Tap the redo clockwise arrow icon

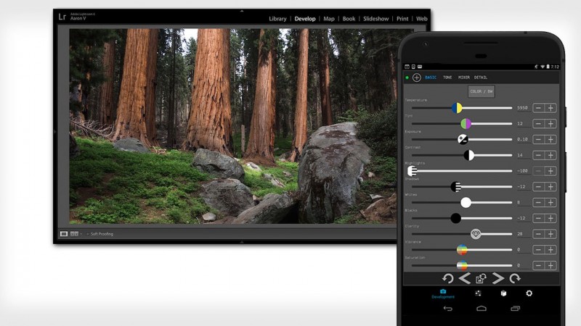pyautogui.click(x=515, y=278)
